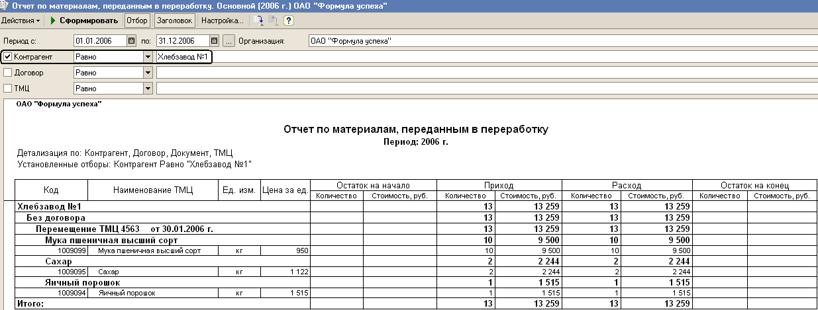This screenshot has height=310, width=818.
Task: Click the green Сформировать play icon
Action: pyautogui.click(x=53, y=20)
